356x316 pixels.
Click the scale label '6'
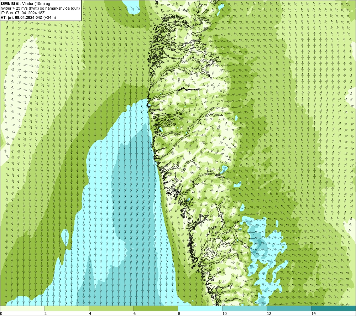[x=135, y=314]
